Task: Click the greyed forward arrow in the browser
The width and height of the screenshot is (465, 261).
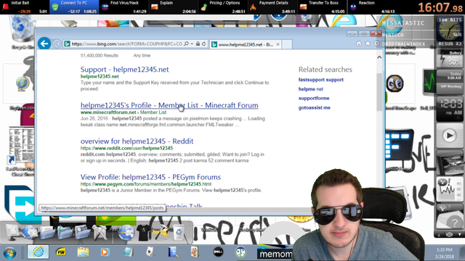Action: click(x=57, y=44)
